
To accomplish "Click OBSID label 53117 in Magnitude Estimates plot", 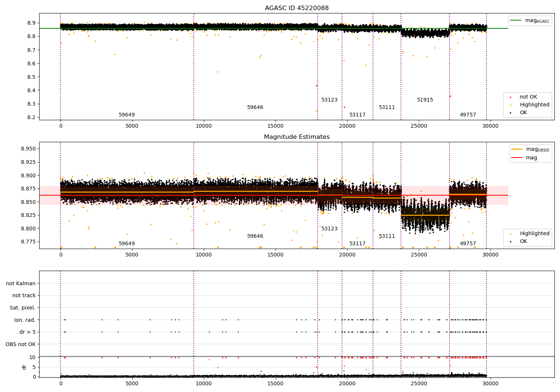I will 358,244.
